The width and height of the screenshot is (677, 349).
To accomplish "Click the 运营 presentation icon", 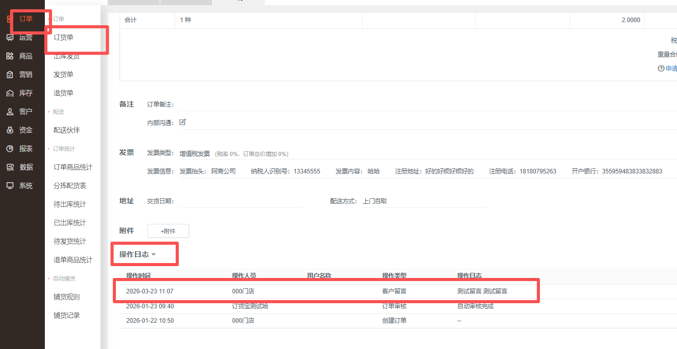I will coord(10,38).
